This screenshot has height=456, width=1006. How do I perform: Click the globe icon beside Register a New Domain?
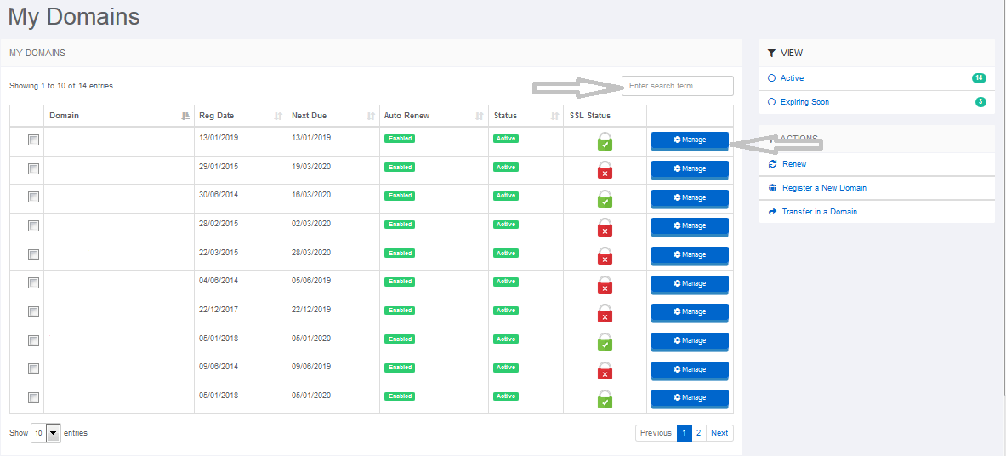pos(772,188)
